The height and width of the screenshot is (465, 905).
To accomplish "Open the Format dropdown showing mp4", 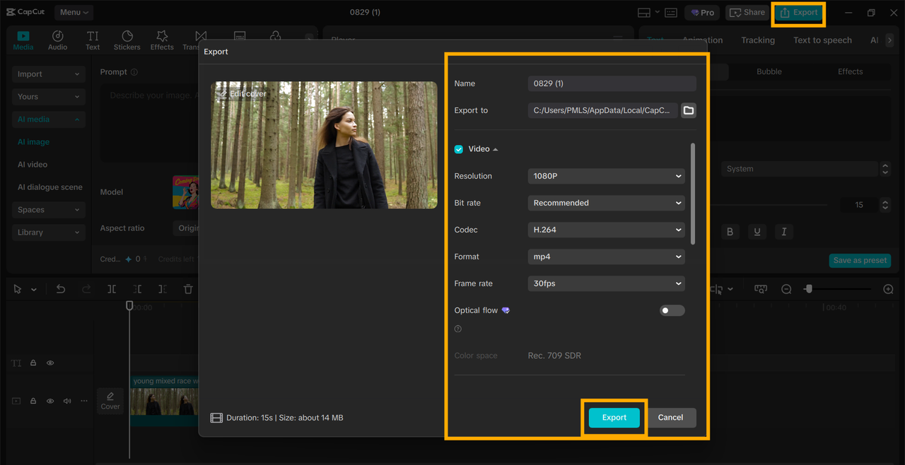I will point(607,257).
